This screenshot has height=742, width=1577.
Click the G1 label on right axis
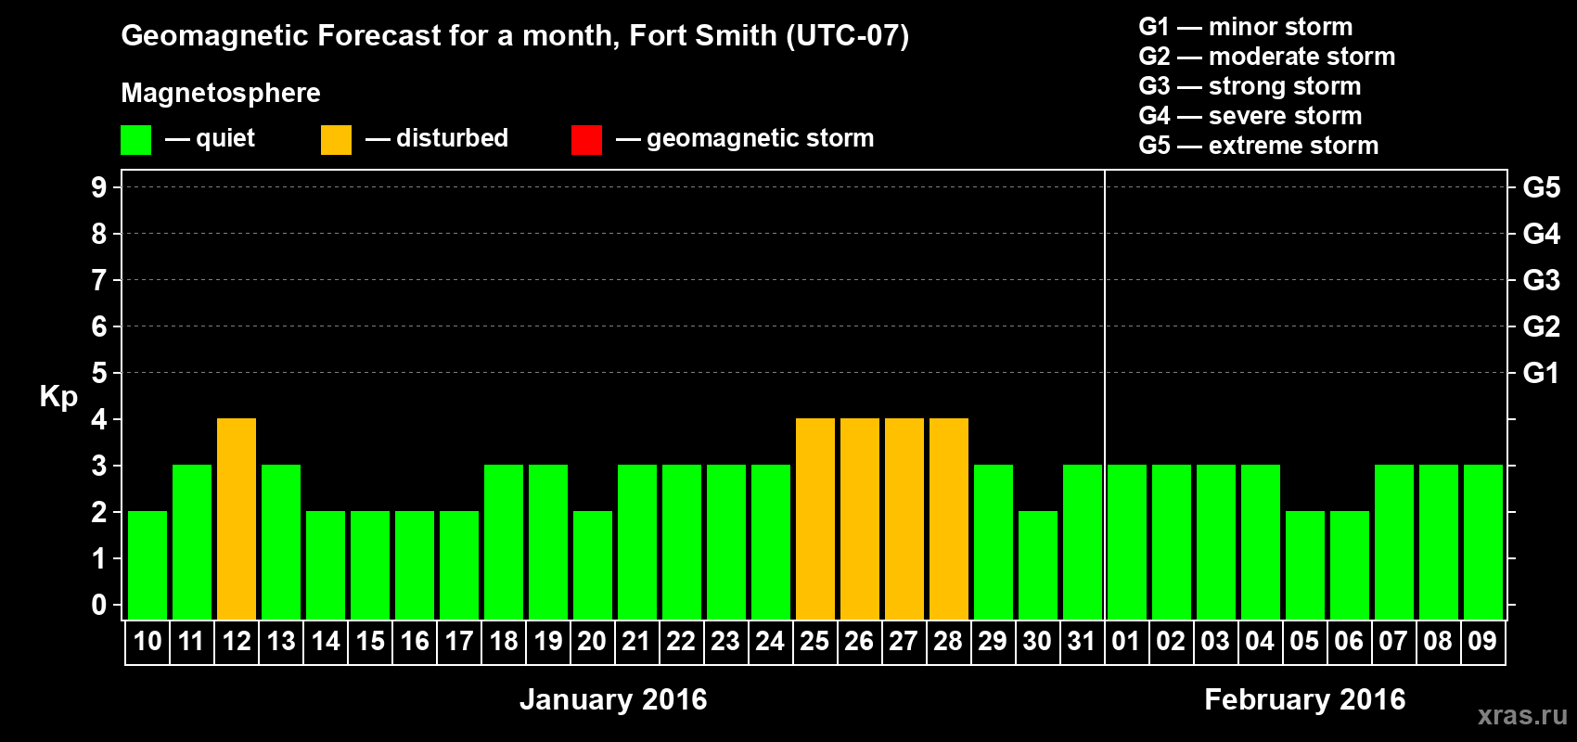click(x=1541, y=373)
